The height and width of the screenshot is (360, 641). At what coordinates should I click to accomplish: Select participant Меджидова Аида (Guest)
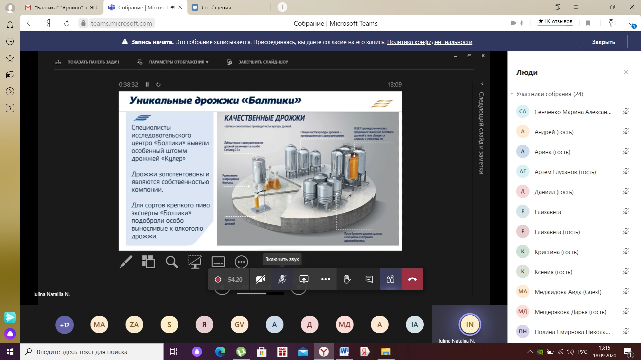click(x=573, y=292)
